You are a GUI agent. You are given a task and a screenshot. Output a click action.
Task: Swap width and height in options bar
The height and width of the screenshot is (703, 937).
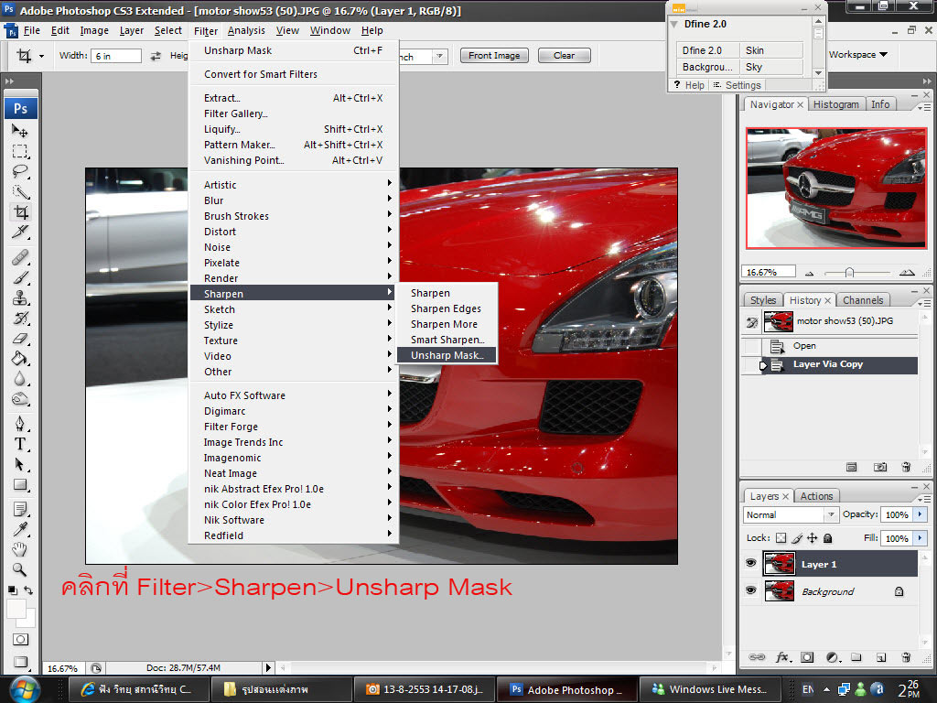[156, 56]
